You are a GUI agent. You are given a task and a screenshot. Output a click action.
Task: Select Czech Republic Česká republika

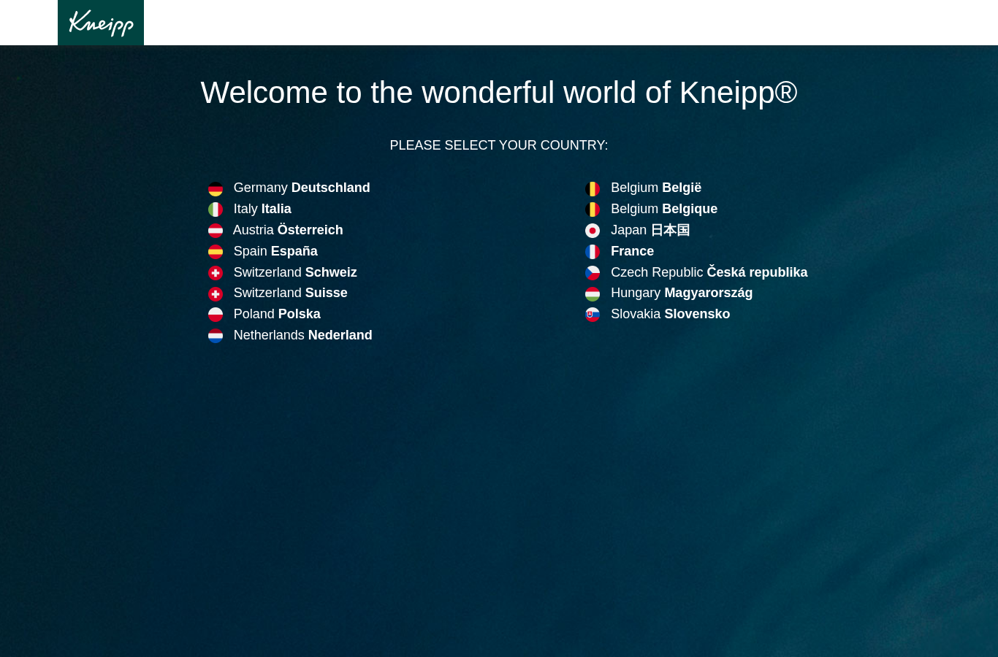709,272
